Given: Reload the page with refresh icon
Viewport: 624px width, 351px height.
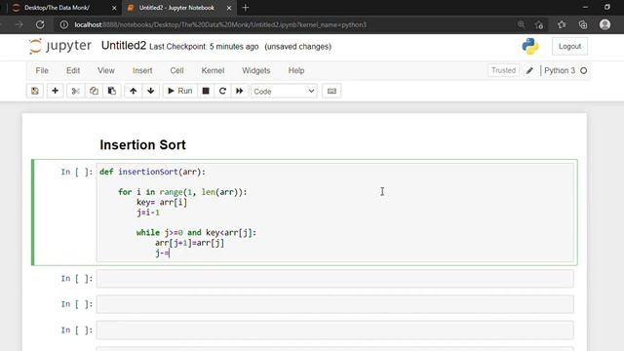Looking at the screenshot, I should pyautogui.click(x=40, y=24).
